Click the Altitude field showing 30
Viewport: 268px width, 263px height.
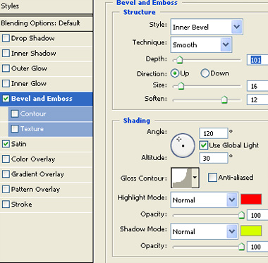pyautogui.click(x=214, y=158)
